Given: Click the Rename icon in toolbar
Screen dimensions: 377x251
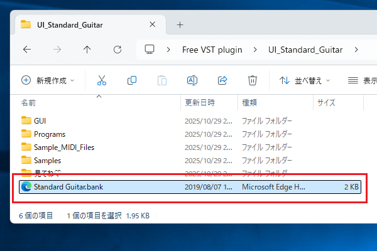Looking at the screenshot, I should tap(192, 80).
